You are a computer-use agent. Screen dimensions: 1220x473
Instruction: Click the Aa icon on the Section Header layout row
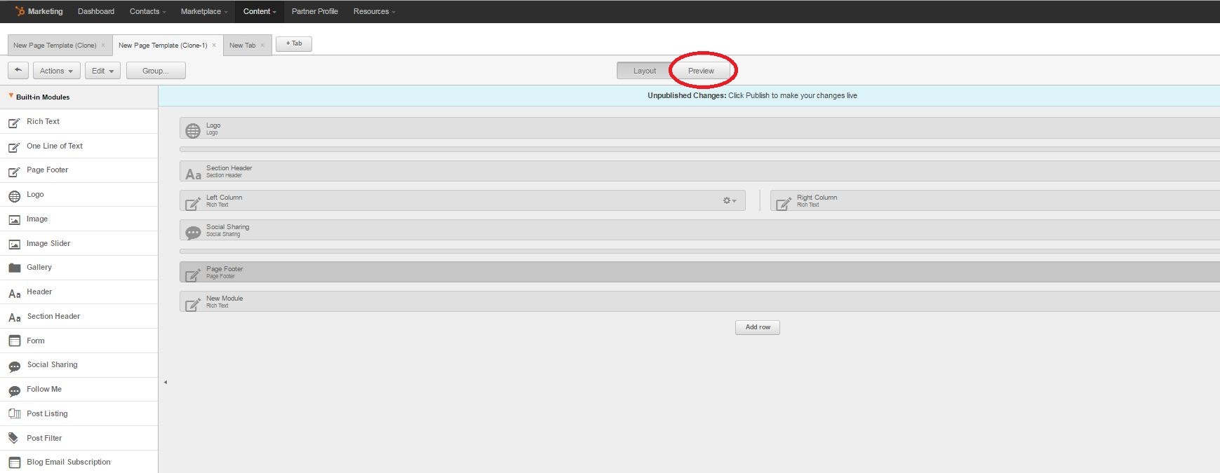click(193, 173)
